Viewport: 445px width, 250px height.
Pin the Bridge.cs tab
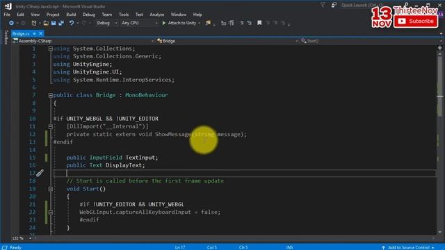pos(34,33)
